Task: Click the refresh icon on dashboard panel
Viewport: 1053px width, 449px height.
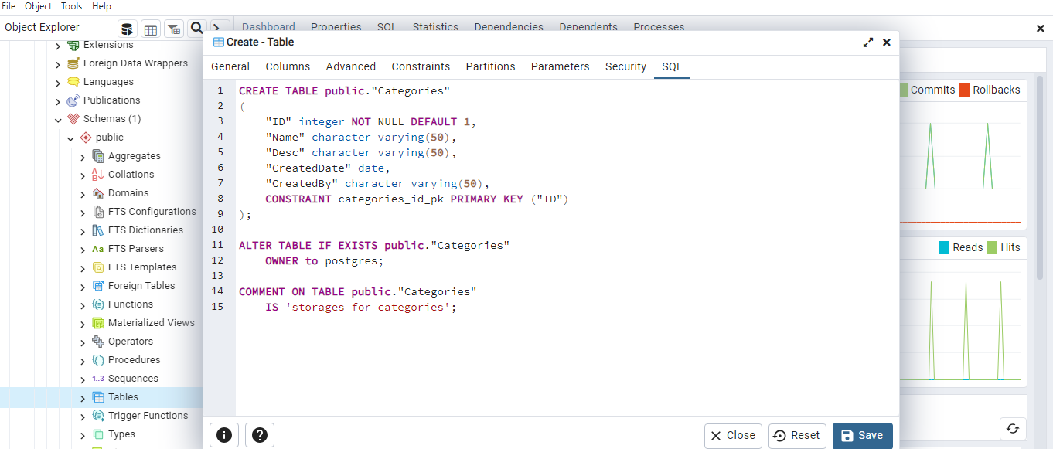Action: click(1012, 429)
